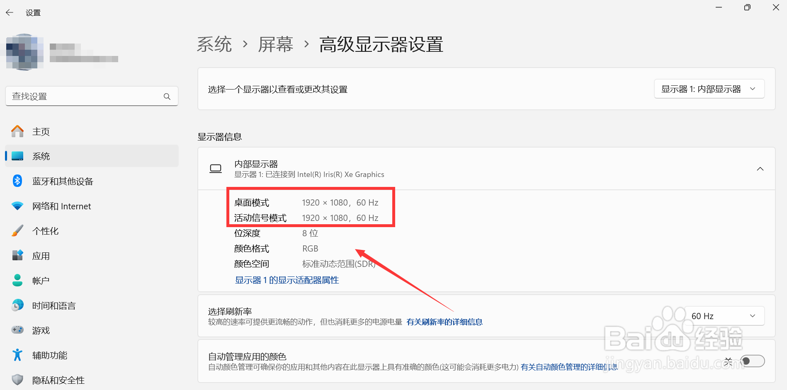Click the 有关刷新率的详细信息 link
This screenshot has width=787, height=390.
445,322
